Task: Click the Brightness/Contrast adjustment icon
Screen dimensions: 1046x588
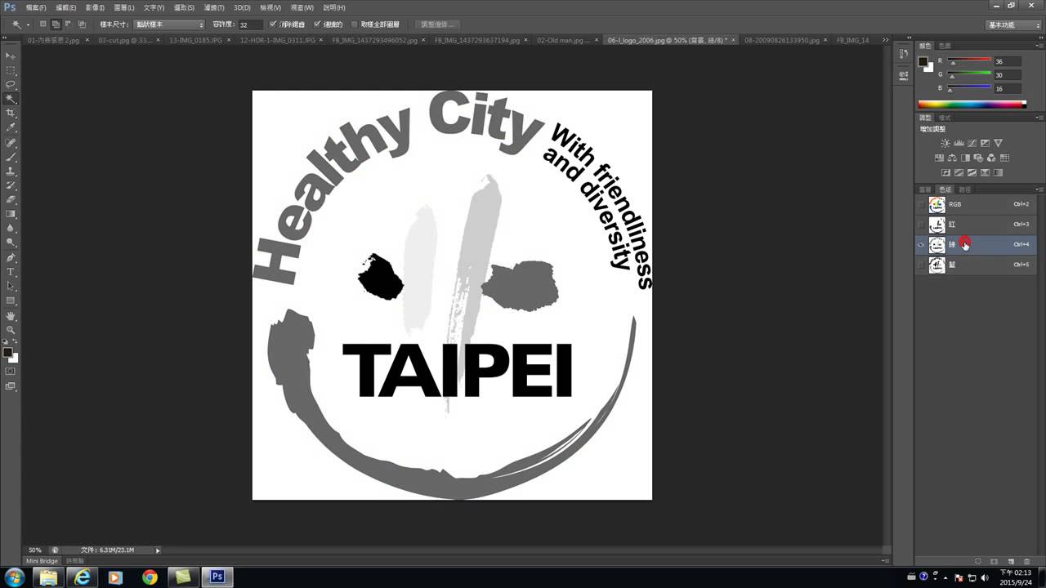Action: pyautogui.click(x=945, y=143)
